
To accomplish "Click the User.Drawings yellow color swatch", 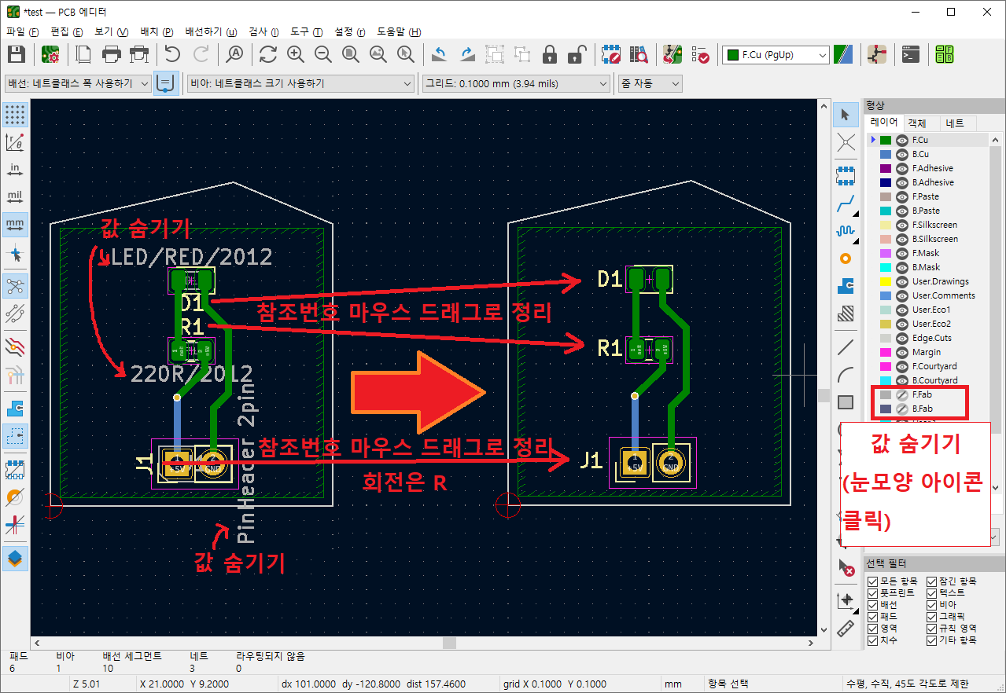I will (886, 281).
